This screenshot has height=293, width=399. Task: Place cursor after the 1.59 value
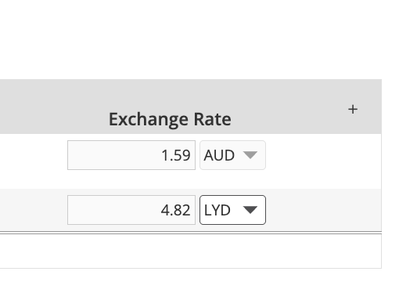[x=192, y=155]
